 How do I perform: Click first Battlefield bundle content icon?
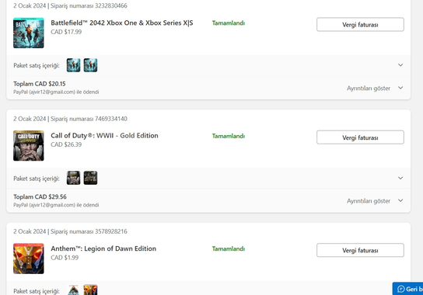73,65
